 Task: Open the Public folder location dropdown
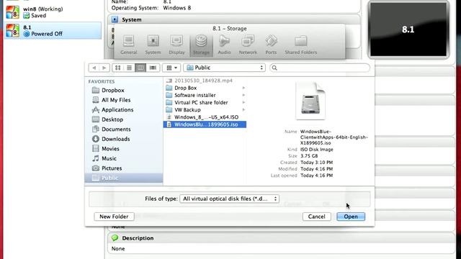pyautogui.click(x=224, y=68)
